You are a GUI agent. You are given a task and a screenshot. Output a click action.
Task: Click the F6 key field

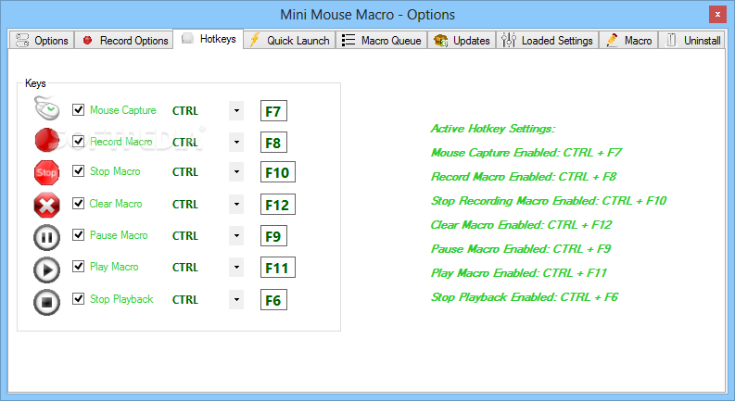coord(273,300)
